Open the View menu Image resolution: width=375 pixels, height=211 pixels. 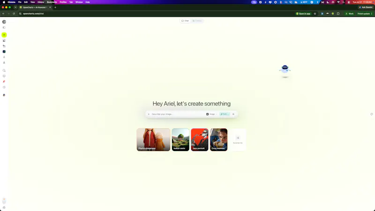pos(32,2)
